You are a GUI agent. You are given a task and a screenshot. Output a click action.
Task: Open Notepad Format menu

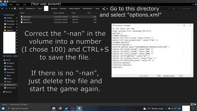point(123,29)
